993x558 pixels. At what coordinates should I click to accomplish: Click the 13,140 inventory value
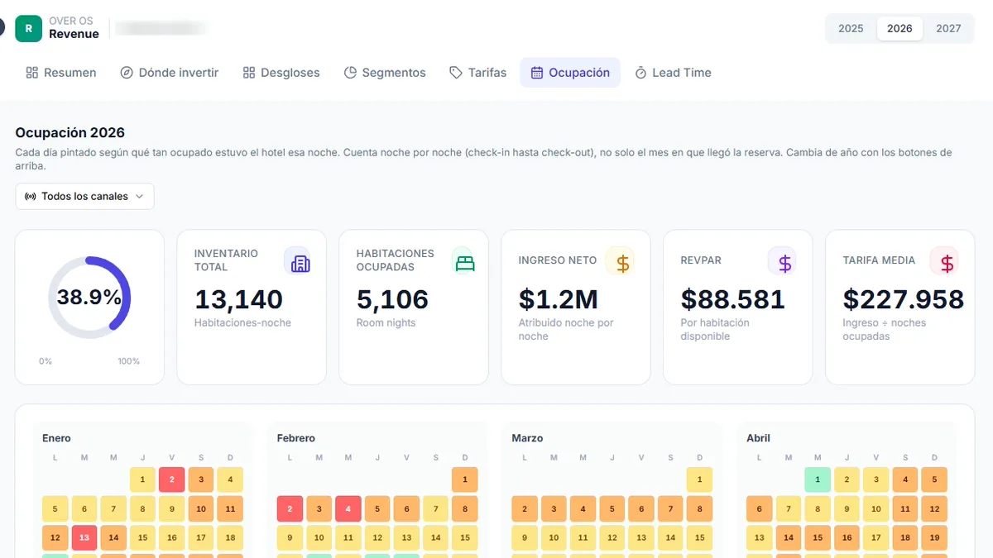point(238,299)
